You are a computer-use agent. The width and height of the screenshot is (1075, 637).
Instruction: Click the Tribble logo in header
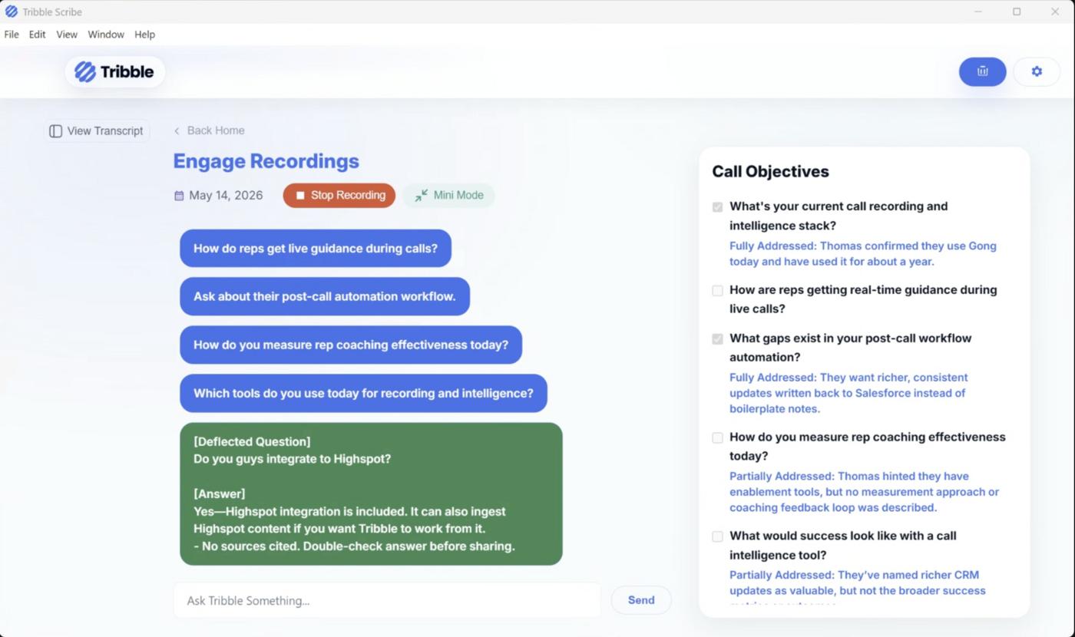[115, 72]
